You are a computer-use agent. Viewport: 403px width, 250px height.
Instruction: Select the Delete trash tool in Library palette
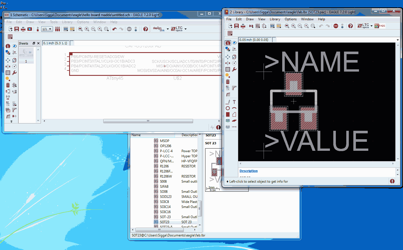[228, 82]
